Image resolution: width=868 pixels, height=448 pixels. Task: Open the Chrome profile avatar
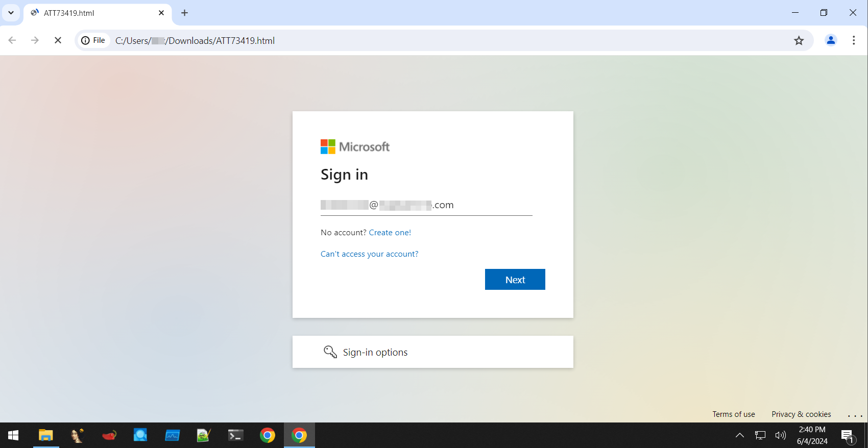click(831, 40)
